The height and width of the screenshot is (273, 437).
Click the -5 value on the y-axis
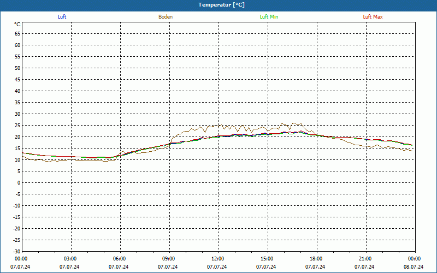(18, 194)
